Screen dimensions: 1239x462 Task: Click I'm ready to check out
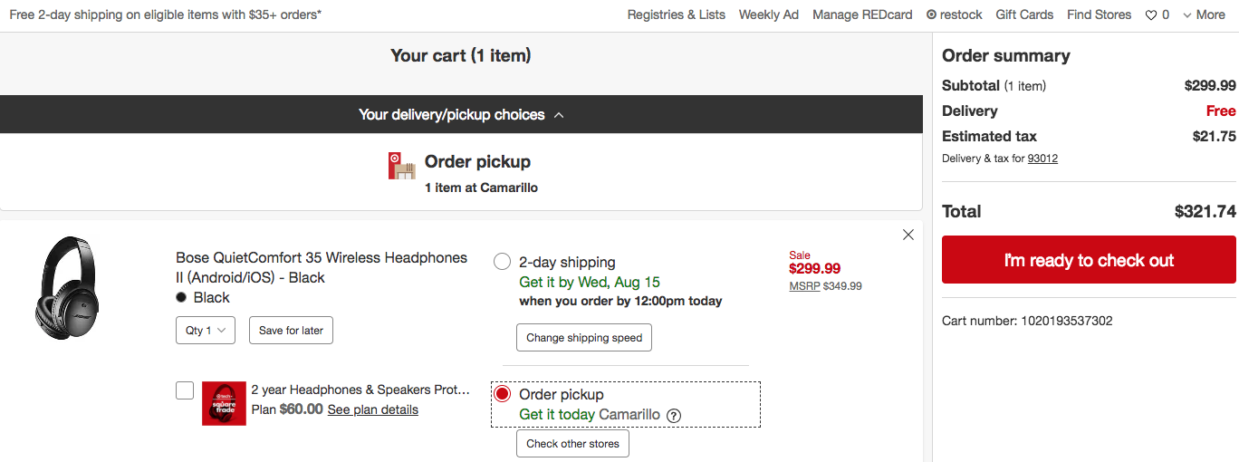(x=1089, y=260)
